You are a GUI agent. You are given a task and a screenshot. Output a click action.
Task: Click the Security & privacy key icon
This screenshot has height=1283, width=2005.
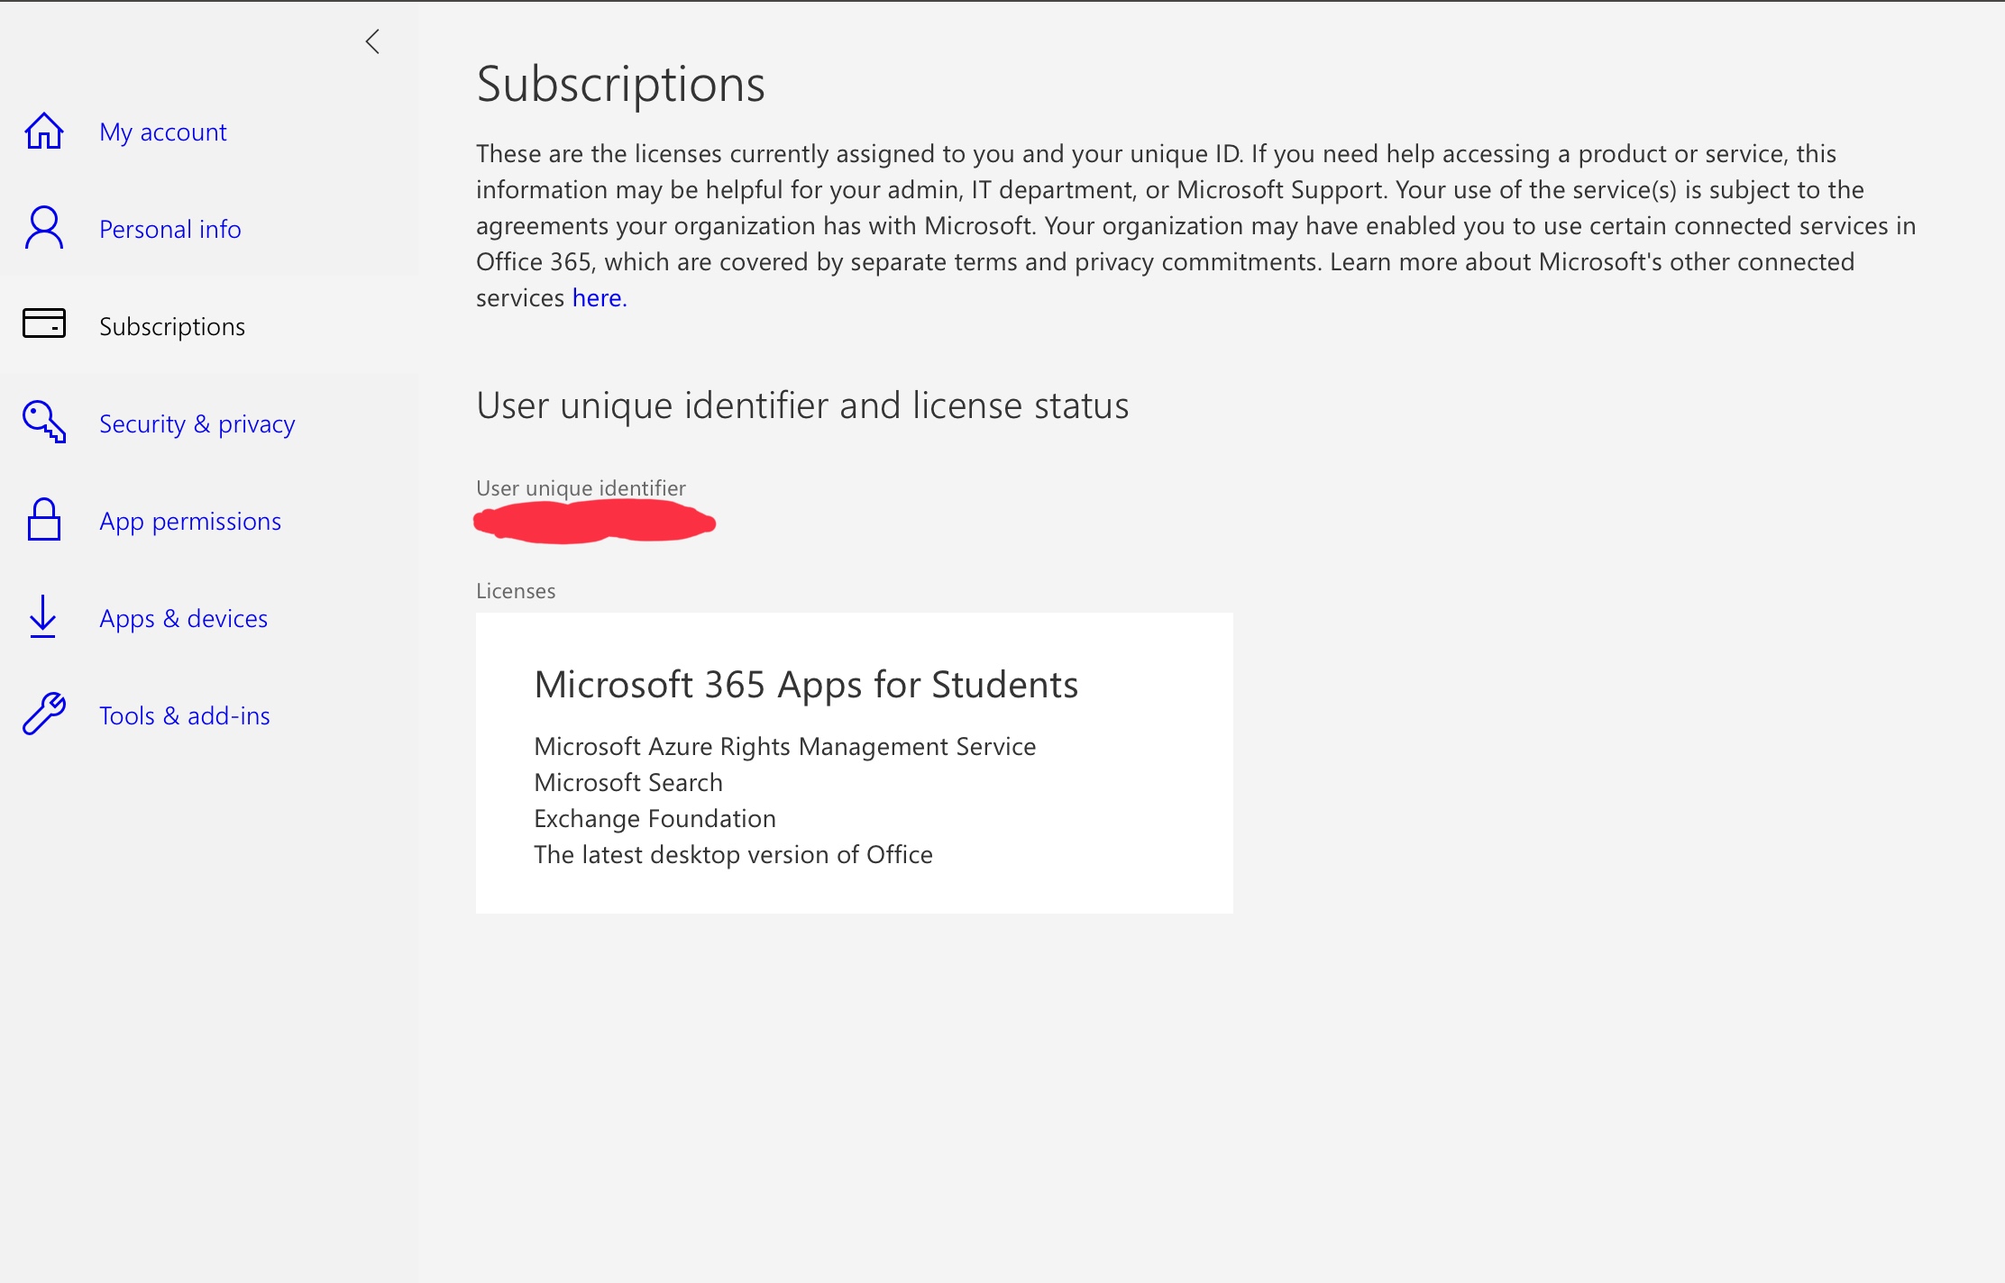43,422
